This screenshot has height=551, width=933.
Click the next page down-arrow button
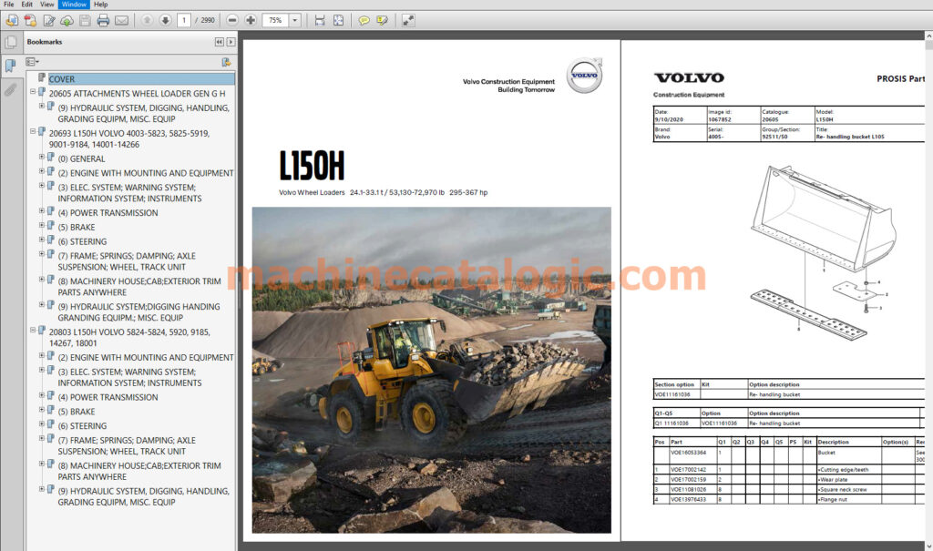[164, 19]
